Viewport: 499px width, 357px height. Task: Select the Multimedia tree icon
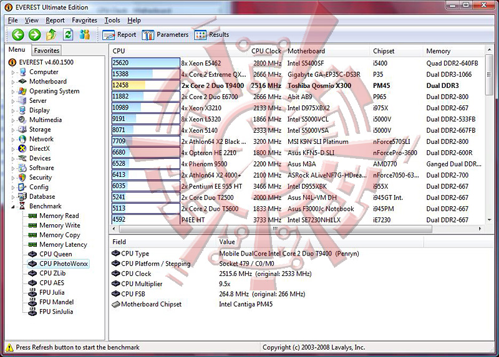pos(22,120)
